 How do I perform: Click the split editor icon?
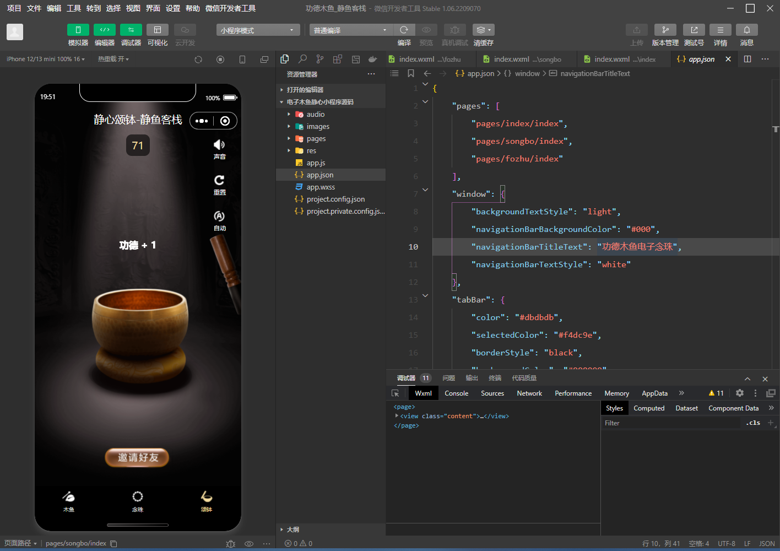click(747, 59)
